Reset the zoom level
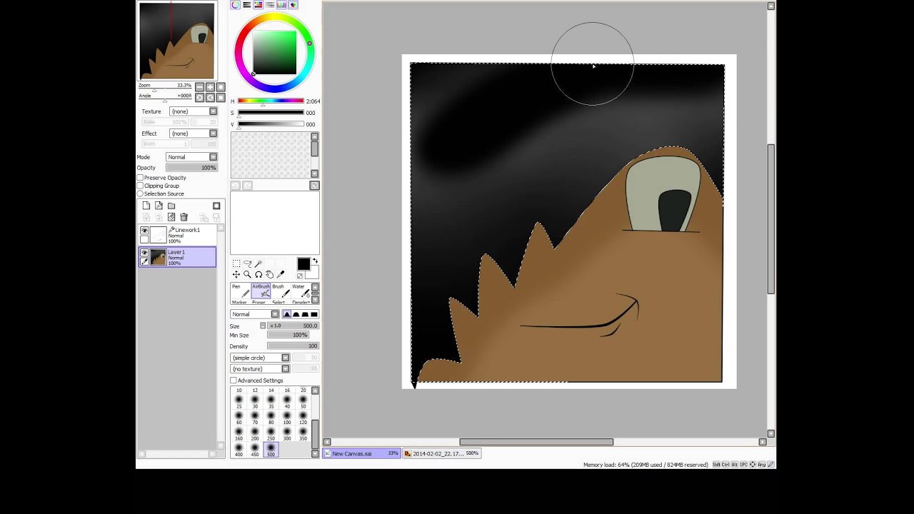The height and width of the screenshot is (514, 914). click(220, 86)
